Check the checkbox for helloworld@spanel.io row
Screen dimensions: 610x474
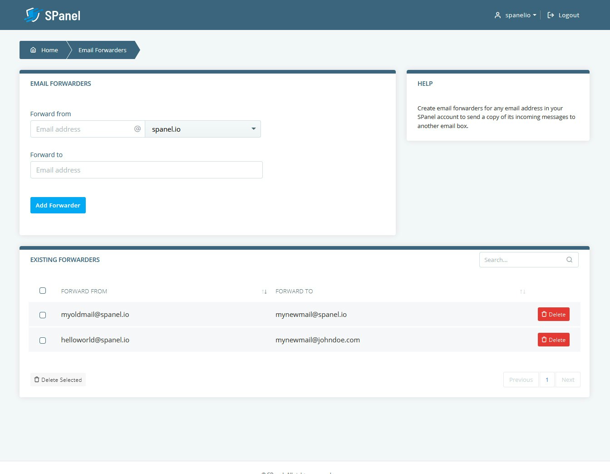point(43,340)
